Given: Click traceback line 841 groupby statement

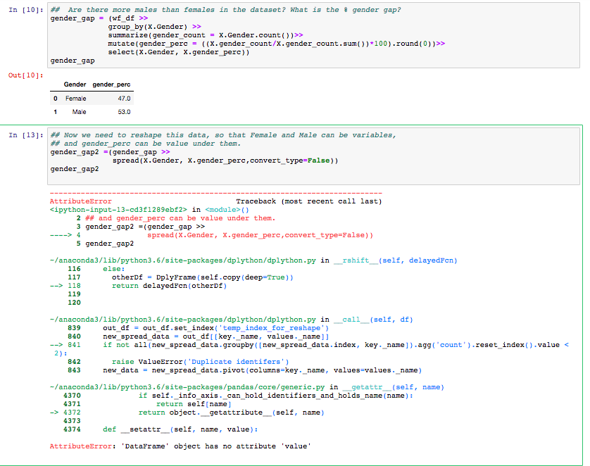Looking at the screenshot, I should click(x=336, y=345).
